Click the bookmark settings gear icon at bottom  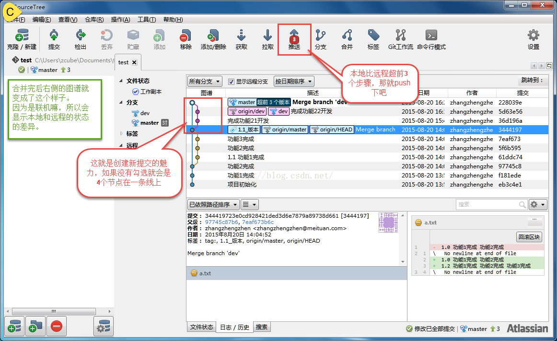104,326
